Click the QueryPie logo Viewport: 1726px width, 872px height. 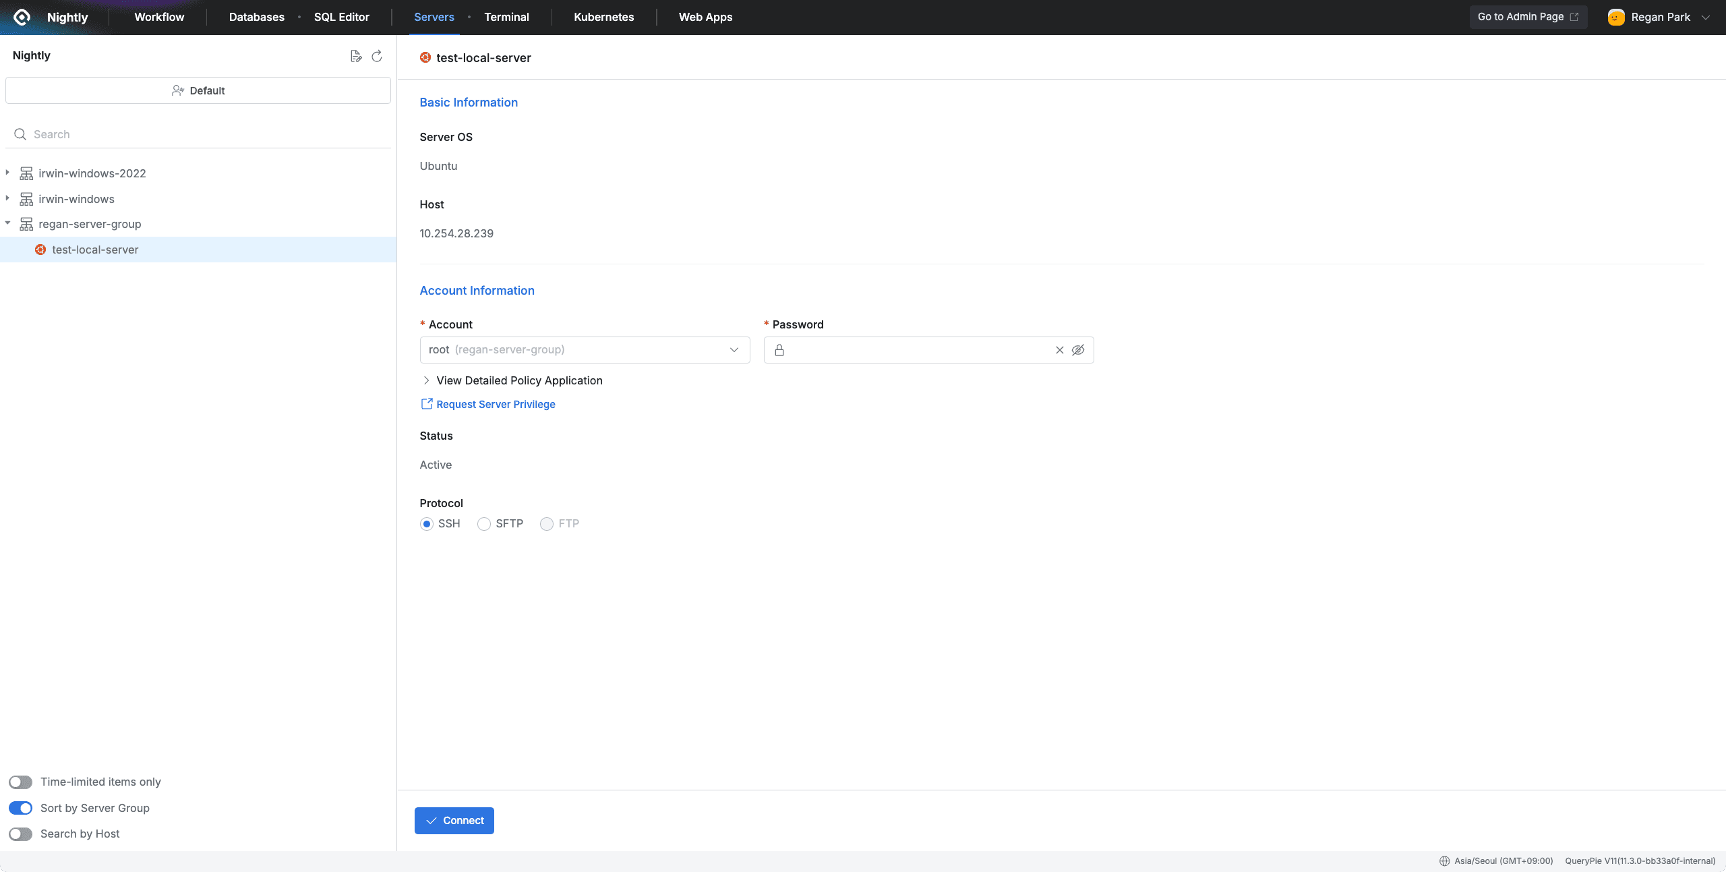click(x=21, y=17)
